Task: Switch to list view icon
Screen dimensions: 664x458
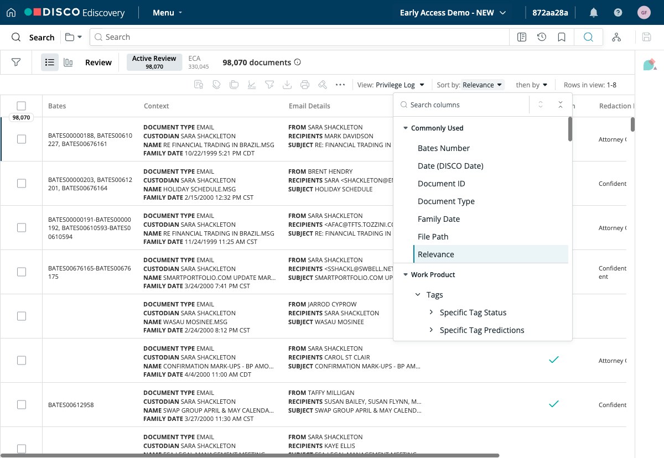Action: (50, 63)
